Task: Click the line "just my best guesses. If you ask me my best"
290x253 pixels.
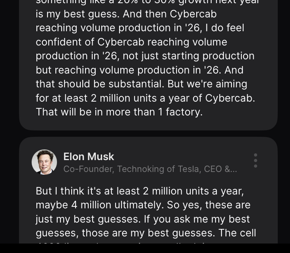Action: coord(143,219)
